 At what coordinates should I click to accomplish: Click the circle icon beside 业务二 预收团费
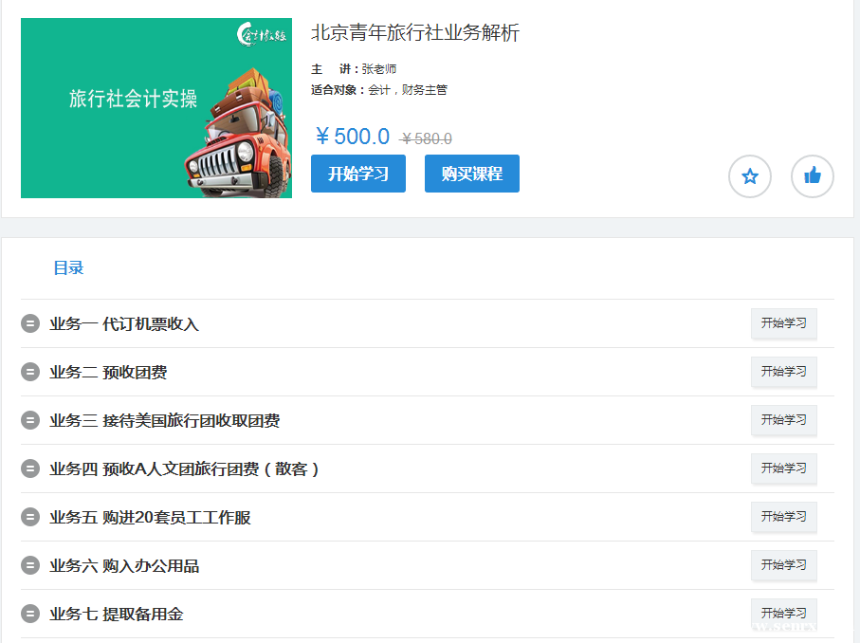click(30, 373)
